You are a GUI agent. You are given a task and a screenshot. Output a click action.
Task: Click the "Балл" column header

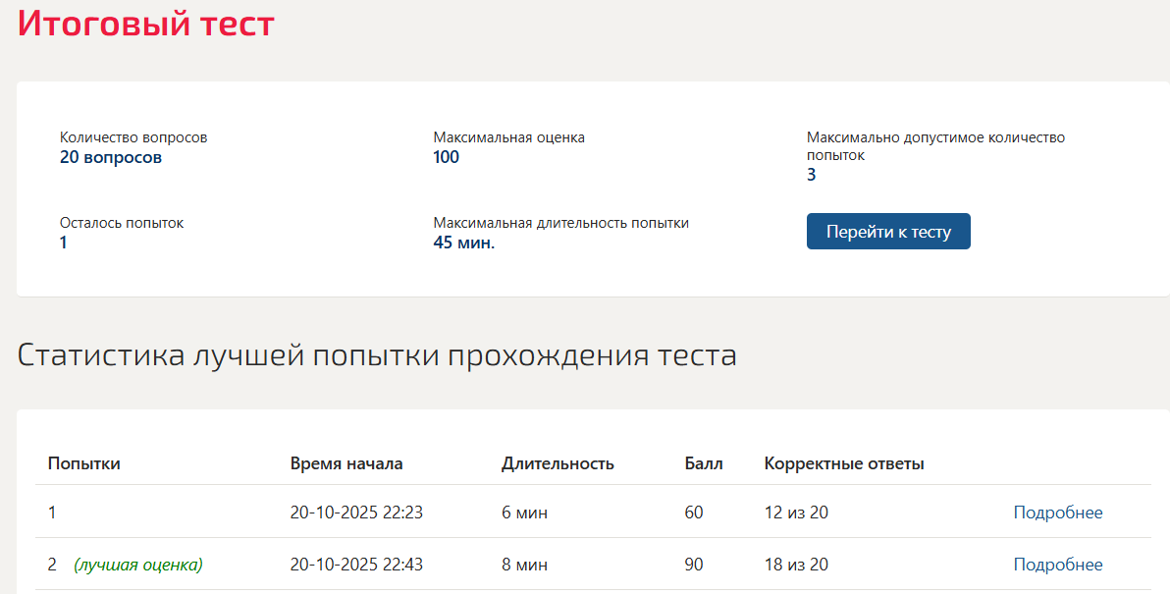(x=704, y=463)
